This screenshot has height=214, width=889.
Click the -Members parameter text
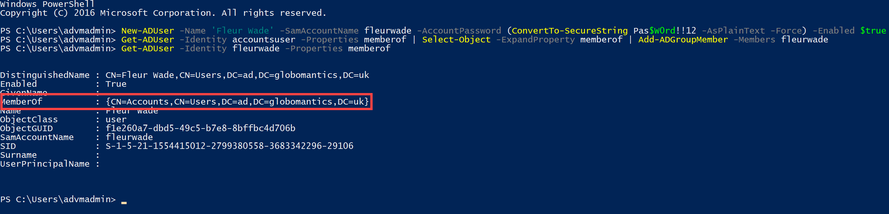(754, 39)
